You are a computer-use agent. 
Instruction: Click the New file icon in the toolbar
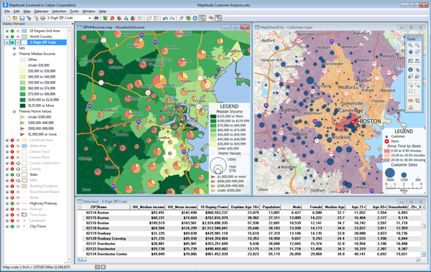(8, 18)
